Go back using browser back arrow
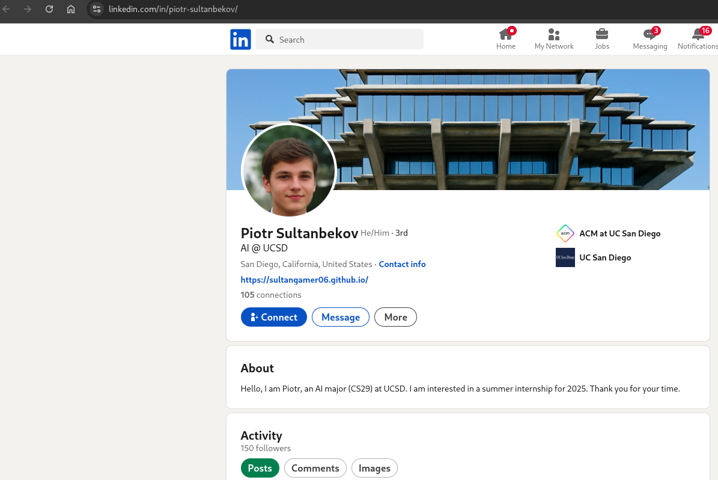Viewport: 718px width, 480px height. pos(7,9)
